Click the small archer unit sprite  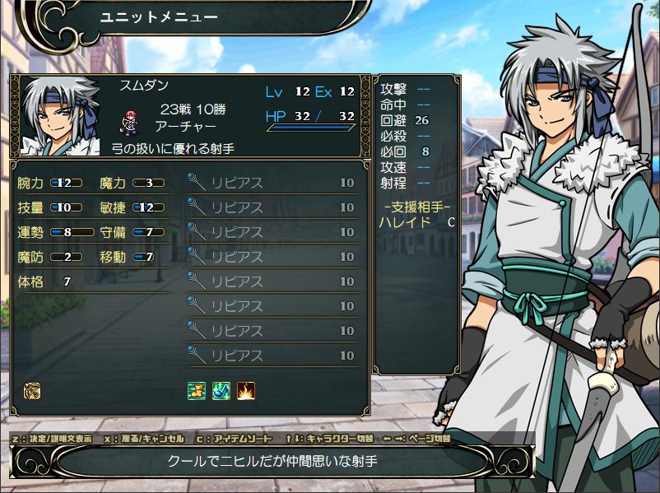pyautogui.click(x=129, y=123)
